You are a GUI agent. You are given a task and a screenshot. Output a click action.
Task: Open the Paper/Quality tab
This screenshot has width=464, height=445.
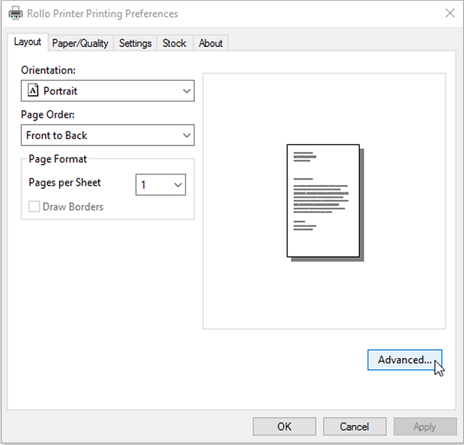(80, 43)
